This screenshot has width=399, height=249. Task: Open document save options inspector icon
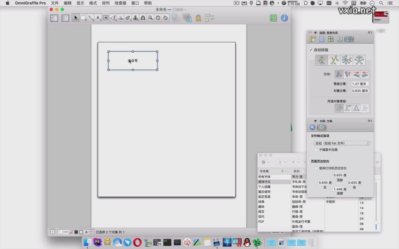click(x=322, y=127)
